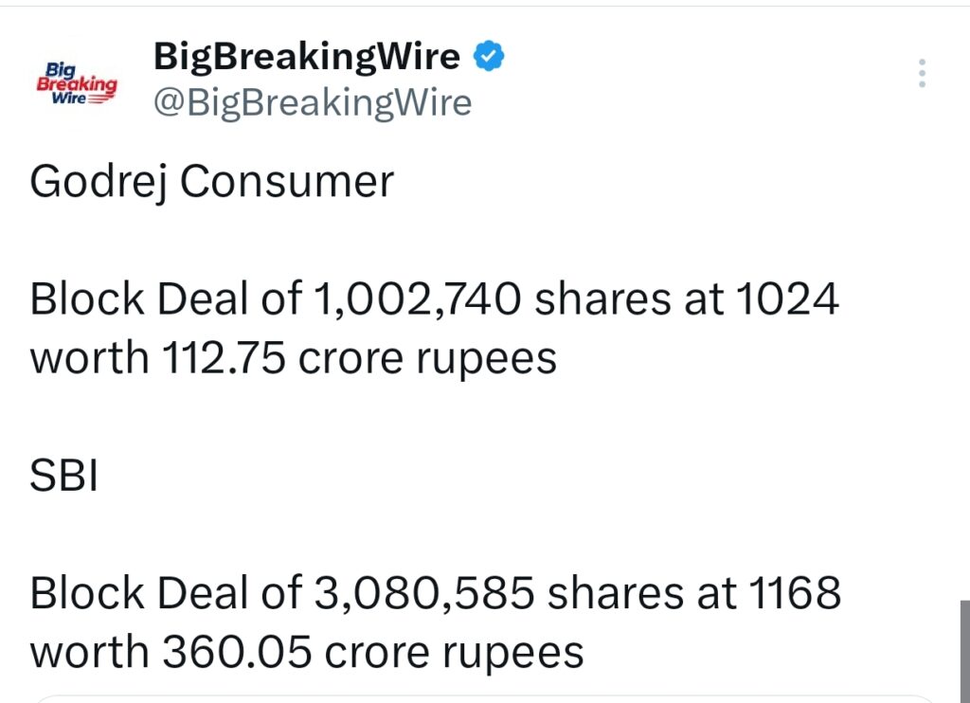Click the SBI block deal paragraph
This screenshot has height=703, width=970.
coord(436,621)
